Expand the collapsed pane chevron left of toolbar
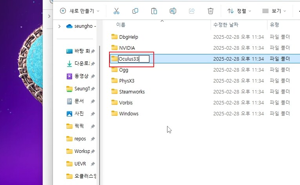The width and height of the screenshot is (300, 185). (x=49, y=16)
